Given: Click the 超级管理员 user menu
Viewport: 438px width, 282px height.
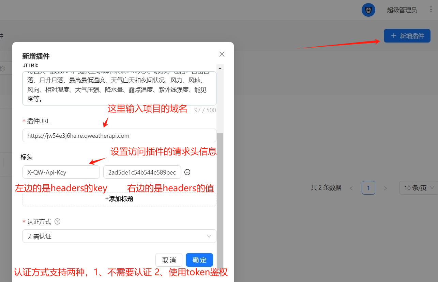Looking at the screenshot, I should click(x=402, y=10).
